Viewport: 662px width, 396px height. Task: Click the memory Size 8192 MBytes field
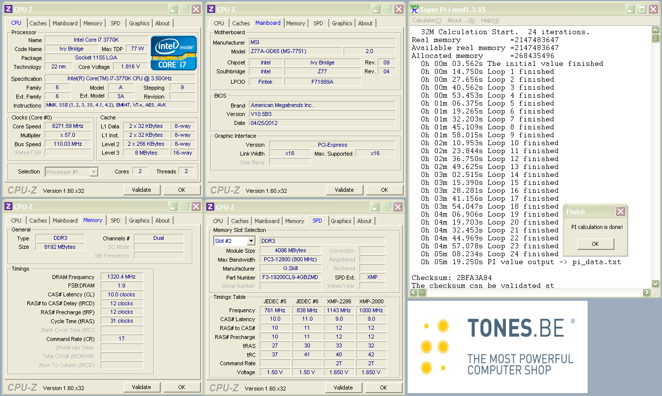point(60,247)
